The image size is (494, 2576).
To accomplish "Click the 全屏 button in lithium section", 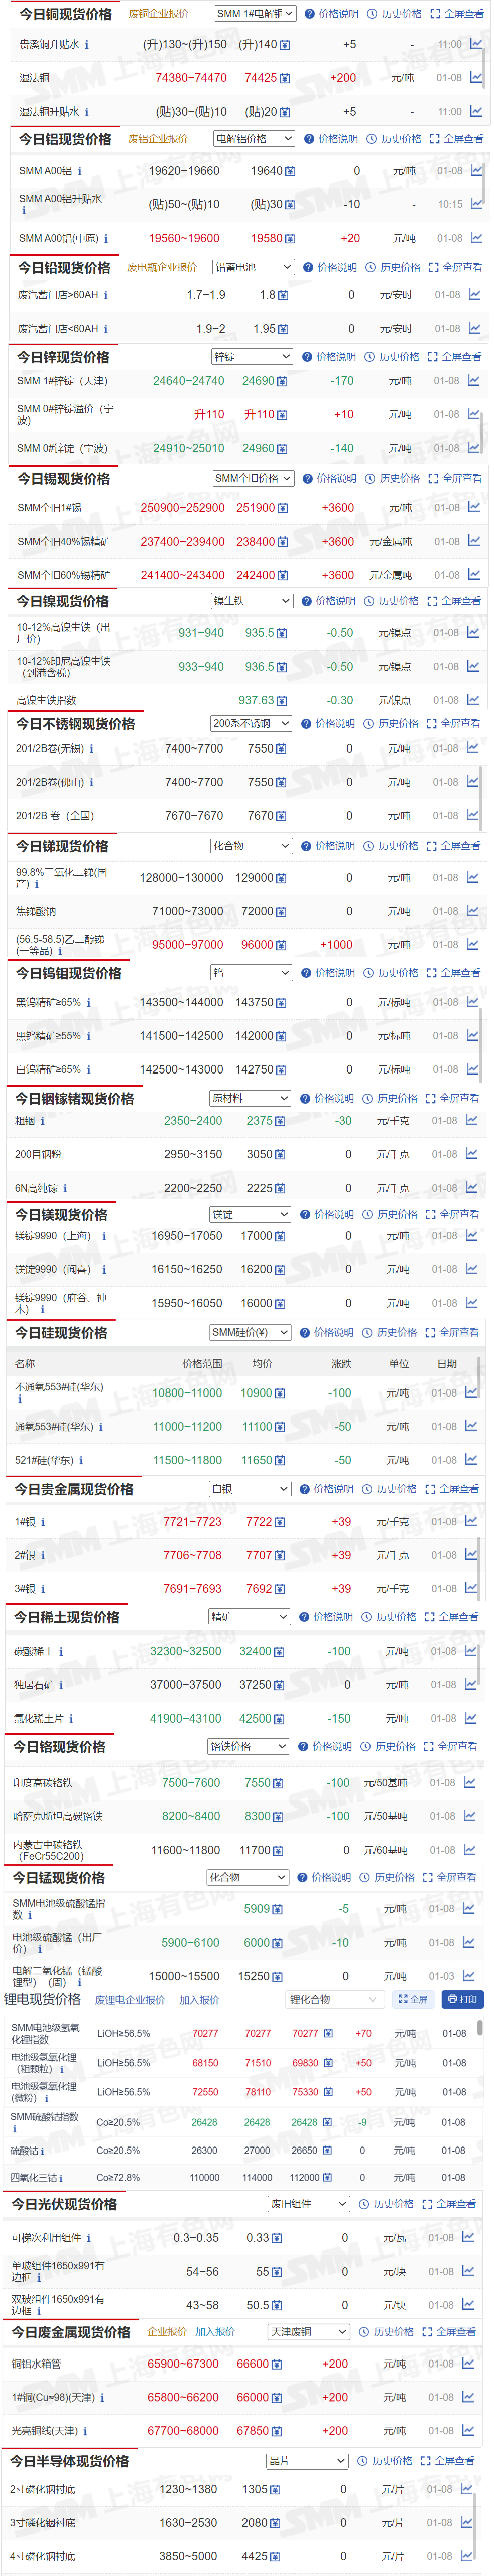I will pyautogui.click(x=413, y=1999).
